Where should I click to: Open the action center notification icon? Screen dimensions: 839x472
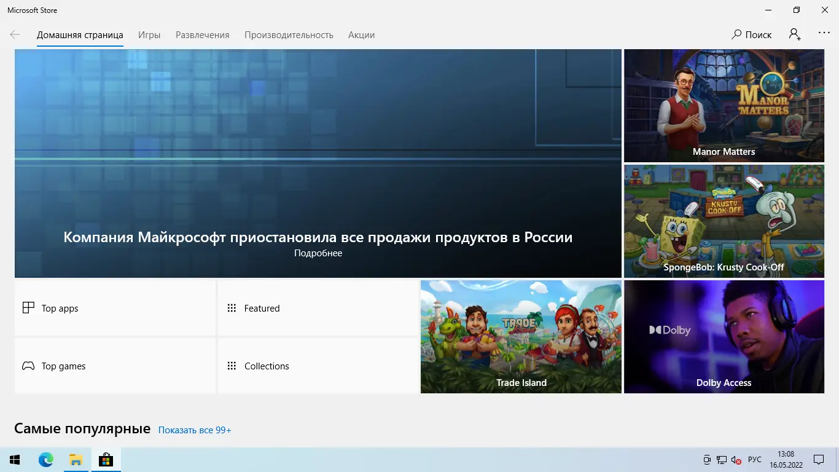click(x=819, y=459)
